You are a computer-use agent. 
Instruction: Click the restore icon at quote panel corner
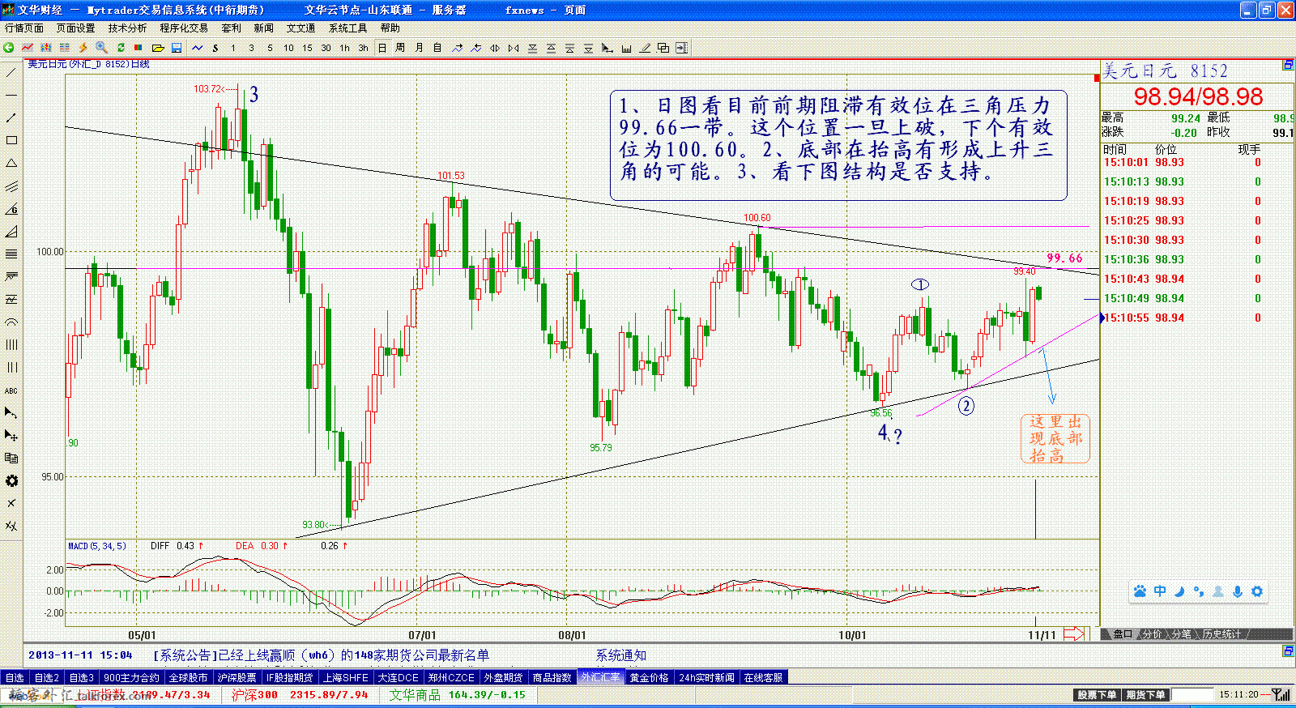tap(1288, 65)
